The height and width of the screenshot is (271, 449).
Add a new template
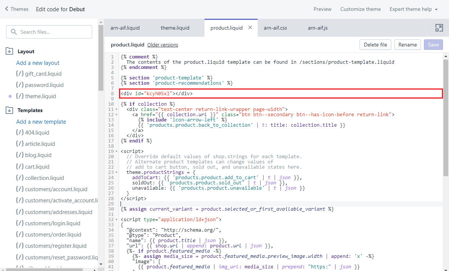(x=41, y=122)
